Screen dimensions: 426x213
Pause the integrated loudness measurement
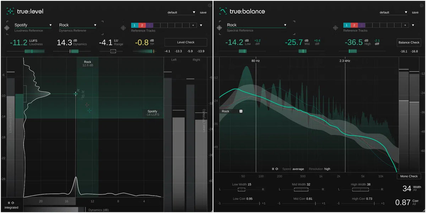pos(9,203)
